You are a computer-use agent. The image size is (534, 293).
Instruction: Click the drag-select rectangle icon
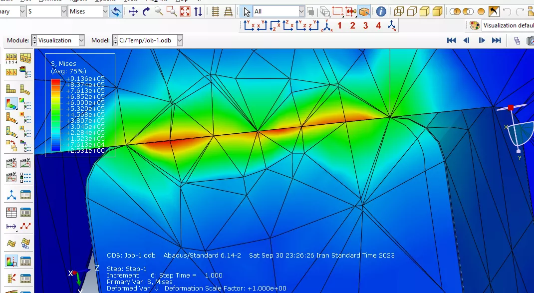(x=337, y=11)
